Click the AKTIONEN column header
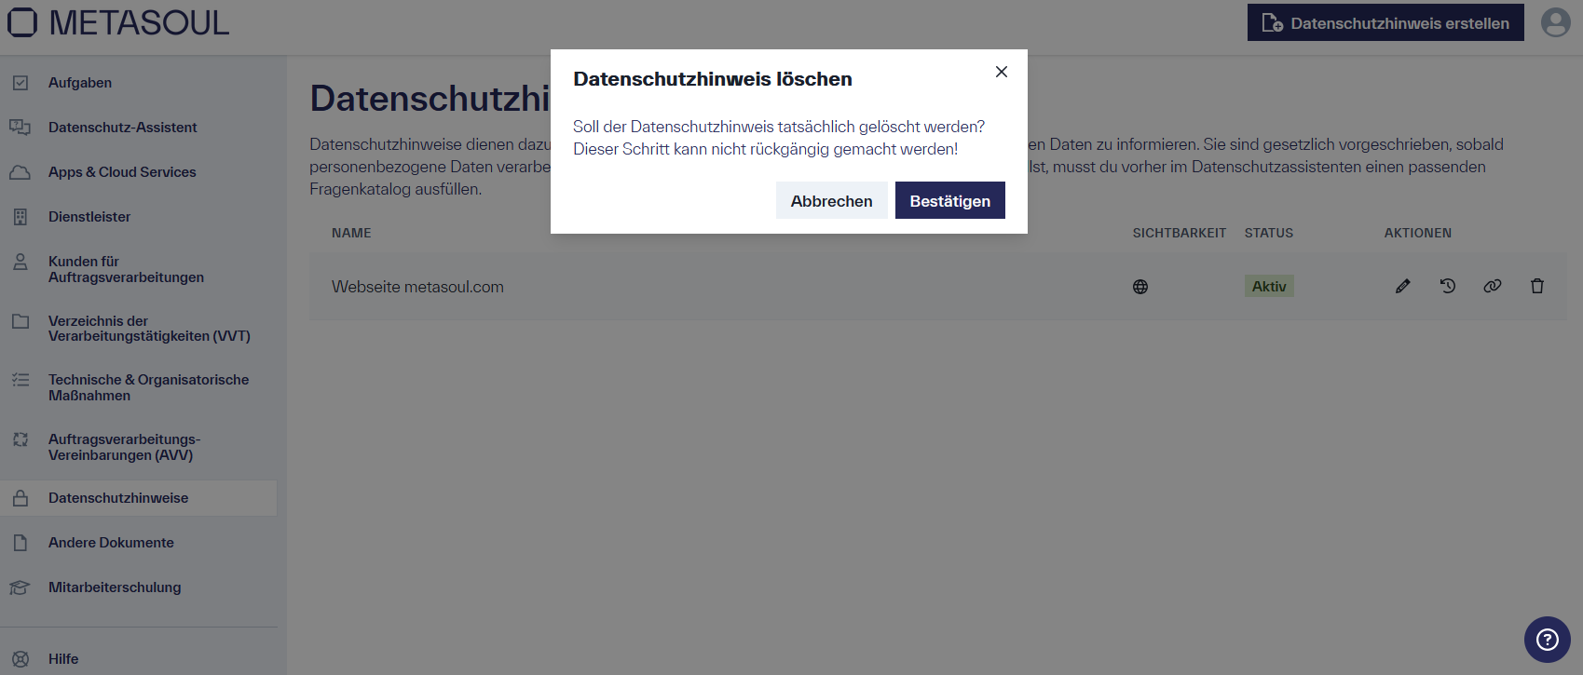The height and width of the screenshot is (675, 1583). [x=1418, y=233]
